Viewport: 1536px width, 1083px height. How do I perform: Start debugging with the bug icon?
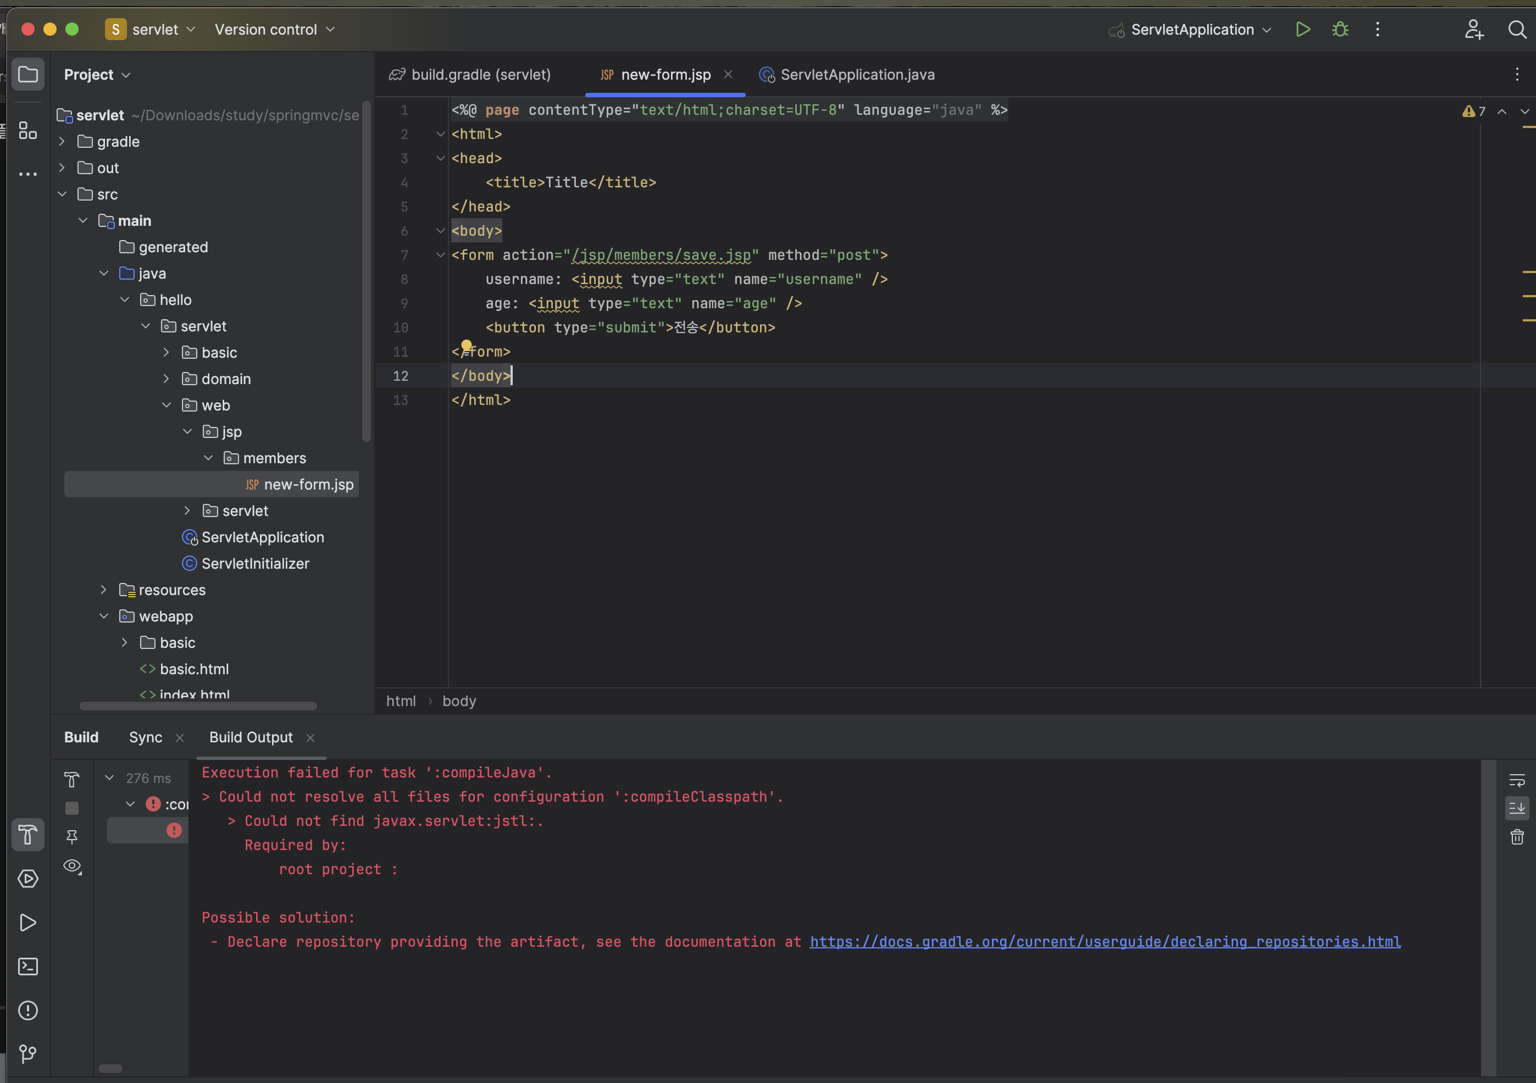[x=1340, y=30]
